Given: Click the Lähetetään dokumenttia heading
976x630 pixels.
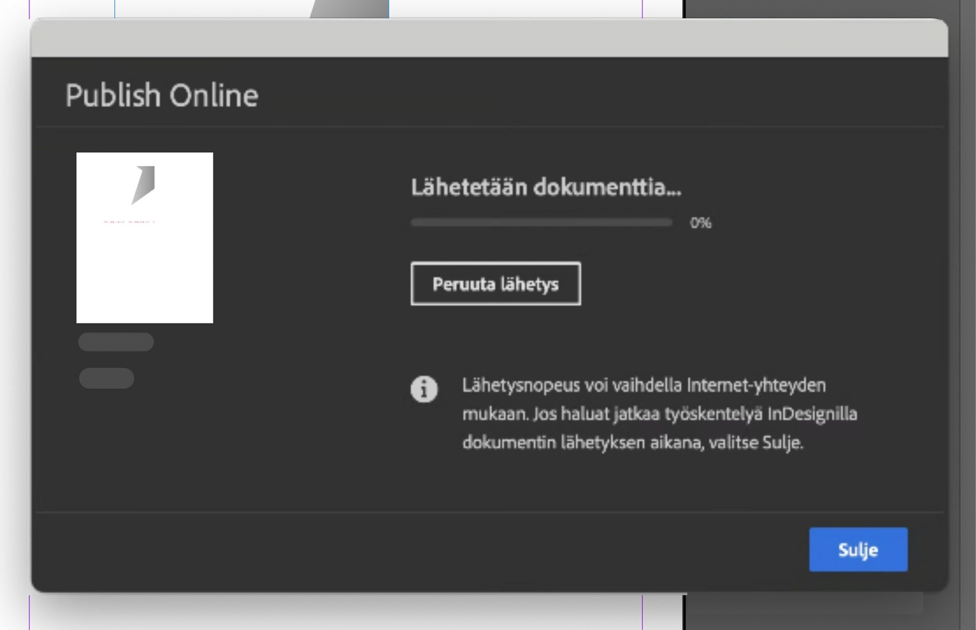Looking at the screenshot, I should (x=545, y=188).
